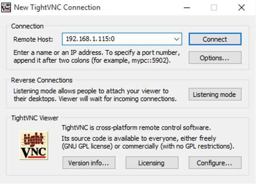Show Version info
This screenshot has width=256, height=184.
coord(89,163)
